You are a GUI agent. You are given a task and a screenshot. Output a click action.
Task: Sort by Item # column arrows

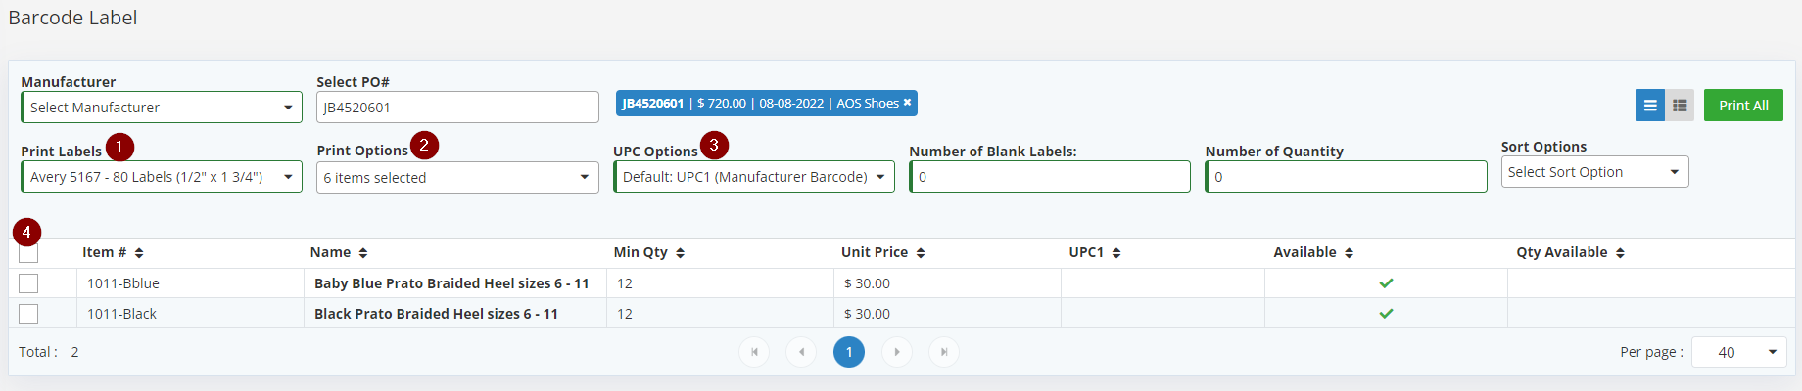point(139,253)
